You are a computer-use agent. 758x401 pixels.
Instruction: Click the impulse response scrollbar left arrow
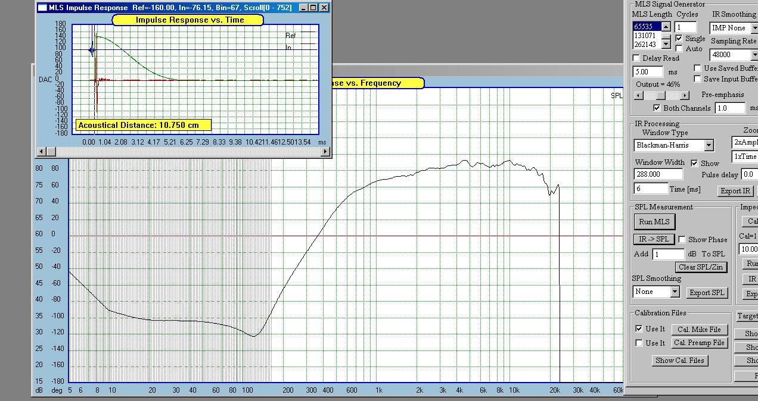[x=42, y=152]
